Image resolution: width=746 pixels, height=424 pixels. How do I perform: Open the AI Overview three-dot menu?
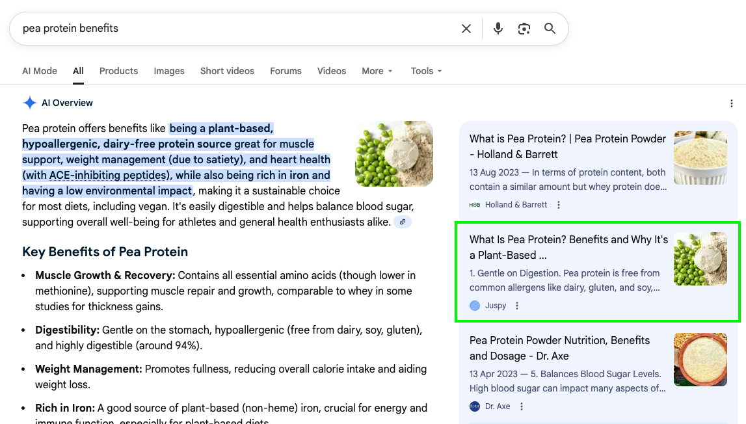point(732,103)
